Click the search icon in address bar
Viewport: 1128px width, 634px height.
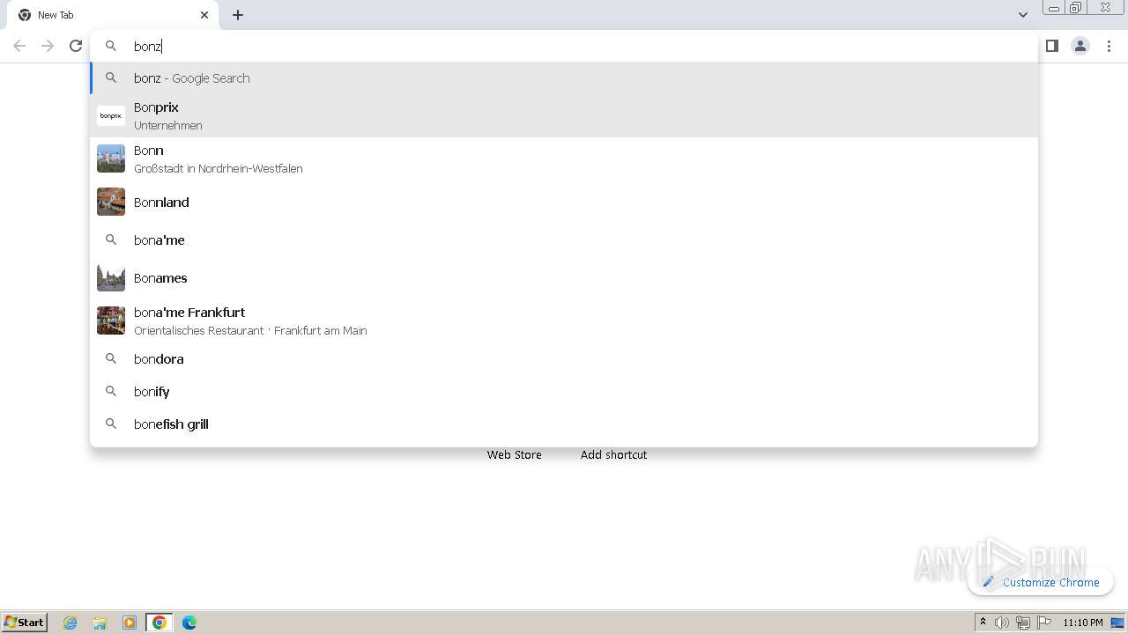[111, 46]
